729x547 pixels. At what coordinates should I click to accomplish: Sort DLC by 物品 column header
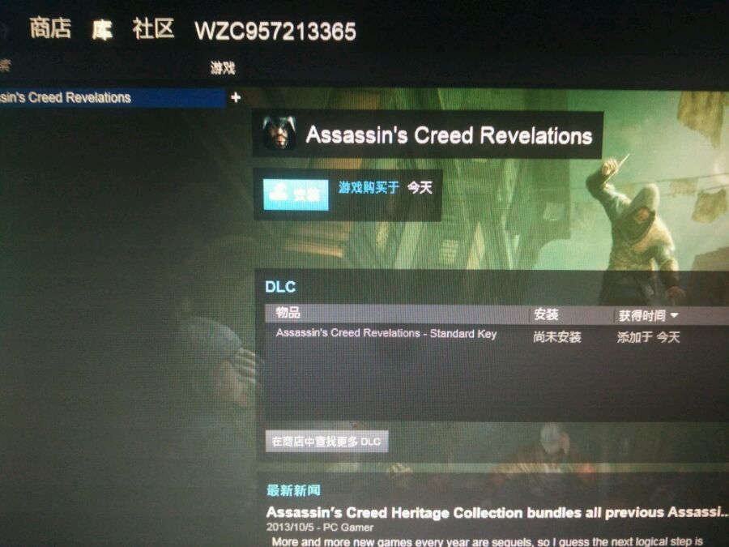click(x=288, y=313)
